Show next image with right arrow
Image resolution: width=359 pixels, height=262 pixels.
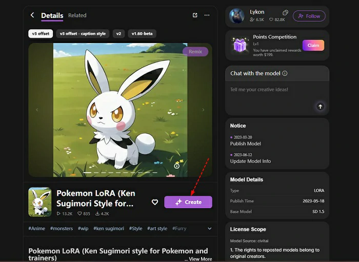click(203, 110)
